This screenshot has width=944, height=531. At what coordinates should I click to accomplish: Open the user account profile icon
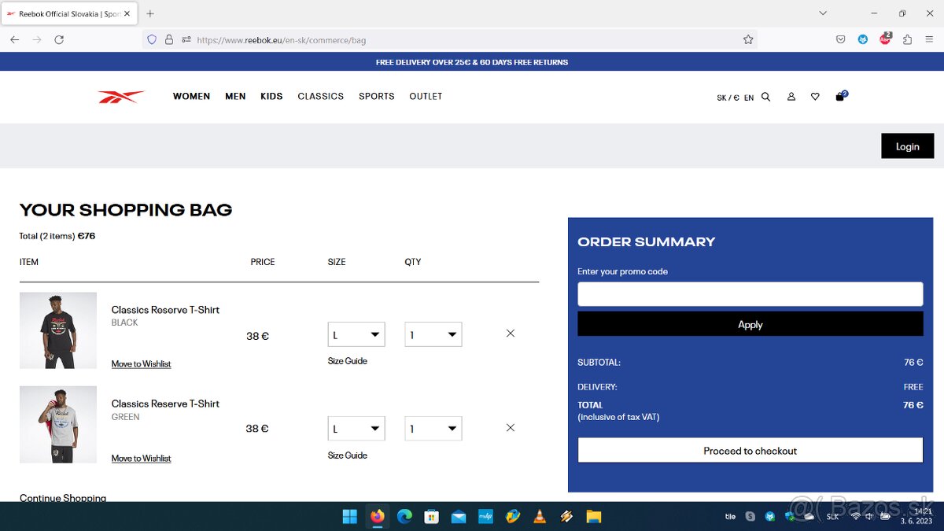click(x=791, y=97)
